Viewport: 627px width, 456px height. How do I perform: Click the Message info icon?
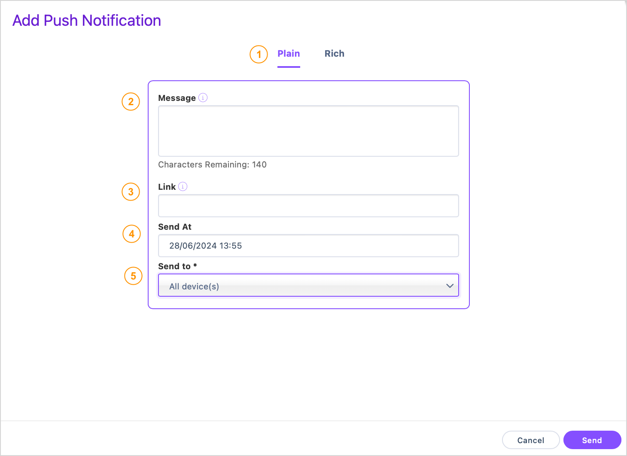[x=203, y=97]
